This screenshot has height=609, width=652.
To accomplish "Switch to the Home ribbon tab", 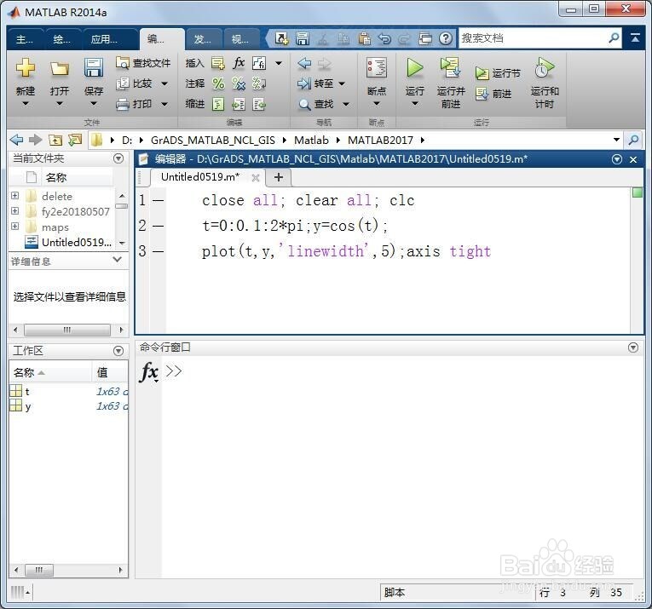I will [25, 39].
